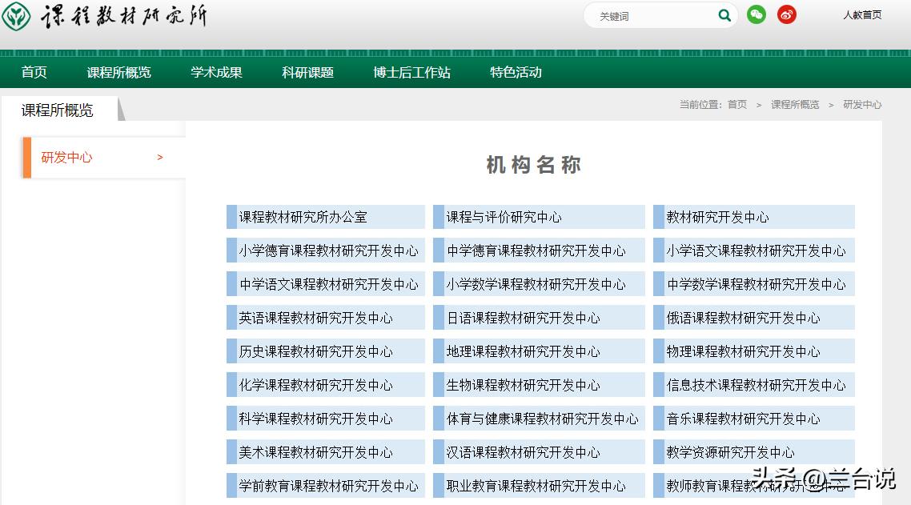Viewport: 911px width, 505px height.
Task: Navigate to 科研课题 in the menu bar
Action: 307,71
